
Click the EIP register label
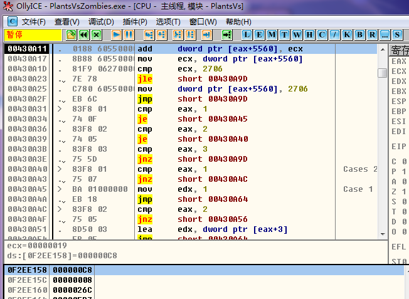399,147
